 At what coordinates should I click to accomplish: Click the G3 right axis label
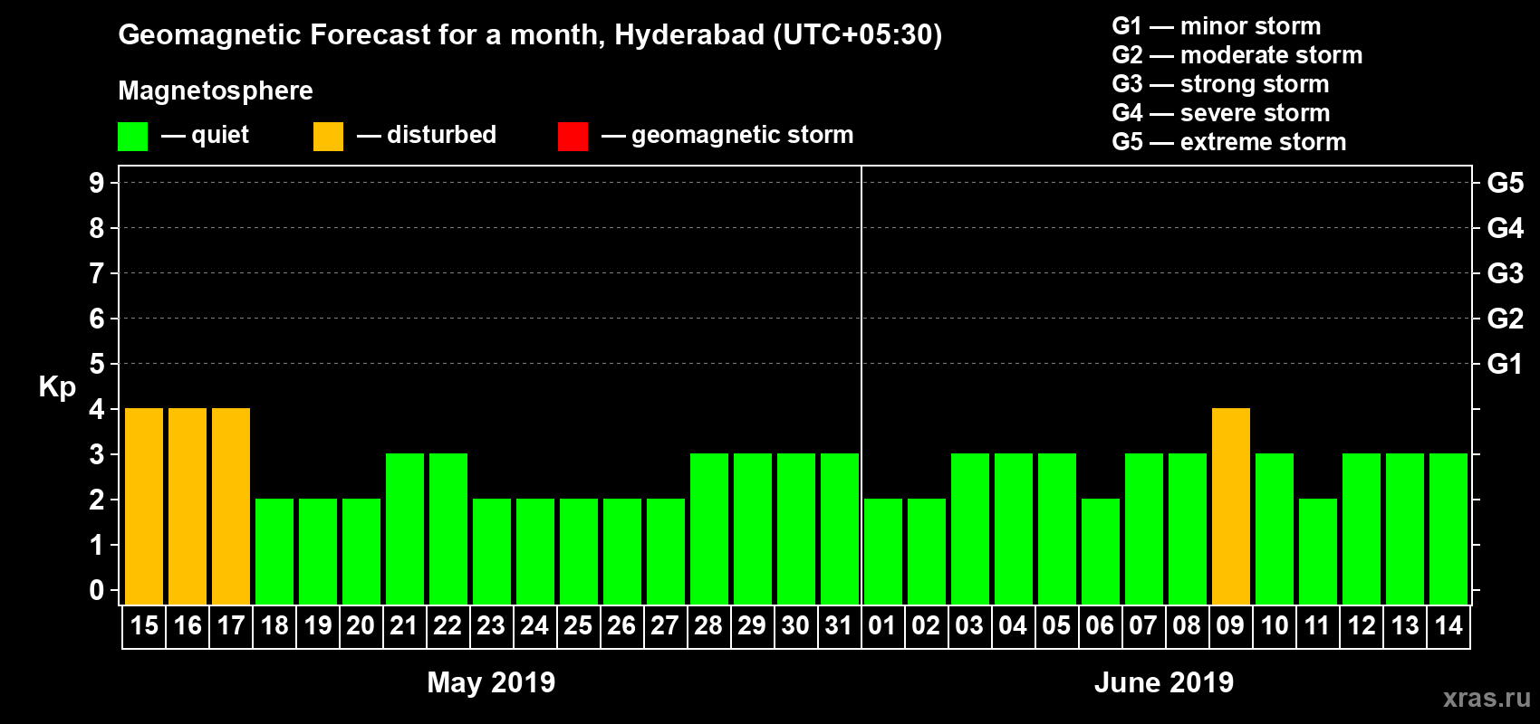[x=1506, y=273]
